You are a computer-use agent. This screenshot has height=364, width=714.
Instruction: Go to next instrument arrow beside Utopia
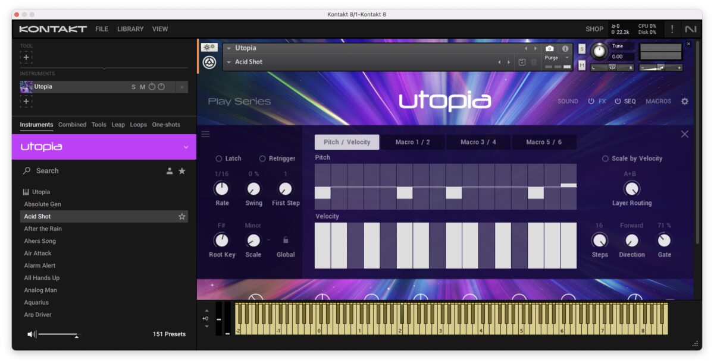point(535,48)
